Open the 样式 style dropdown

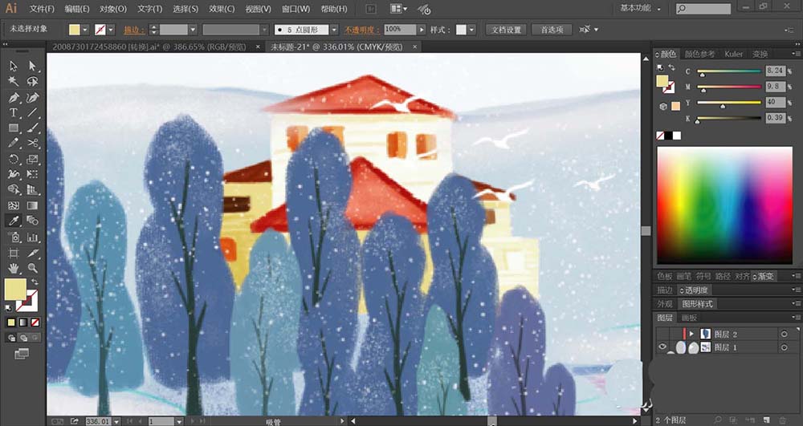(x=471, y=30)
